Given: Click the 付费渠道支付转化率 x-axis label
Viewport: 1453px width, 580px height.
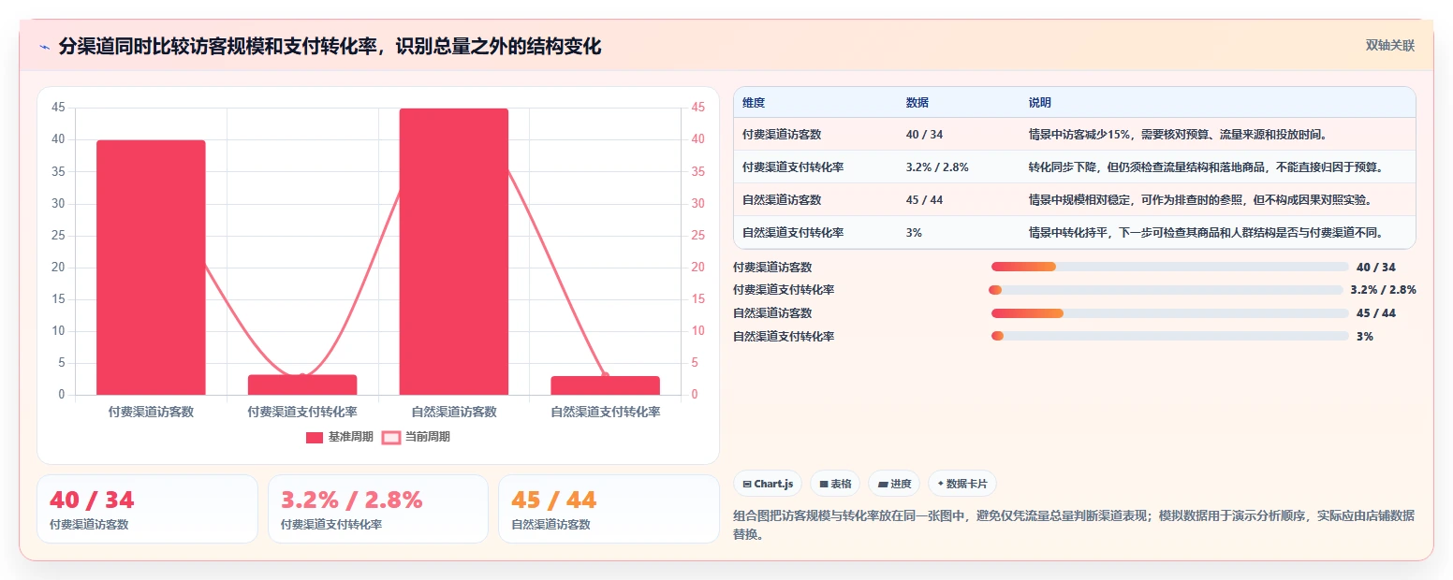Looking at the screenshot, I should [x=302, y=412].
